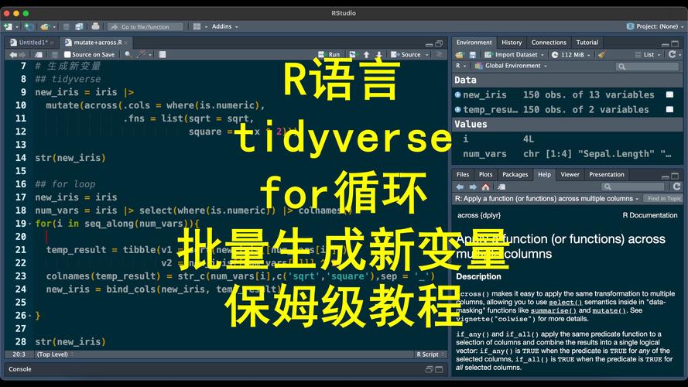Viewport: 688px width, 387px height.
Task: Expand temp_result object details
Action: 457,110
